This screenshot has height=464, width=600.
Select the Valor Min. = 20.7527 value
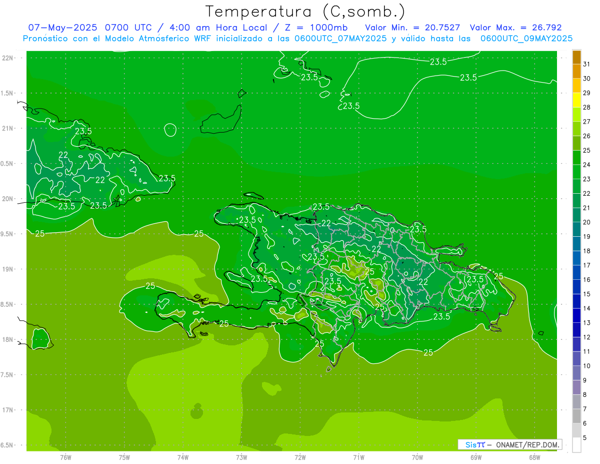coord(412,28)
